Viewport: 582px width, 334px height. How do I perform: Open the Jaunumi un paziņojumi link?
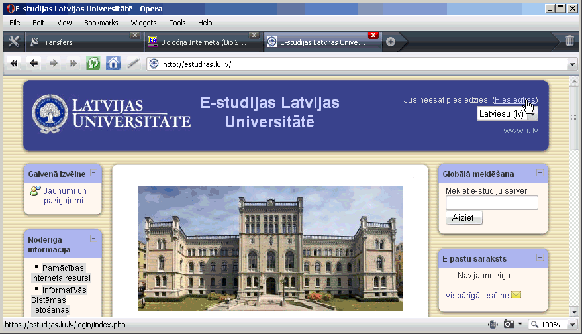click(x=65, y=195)
